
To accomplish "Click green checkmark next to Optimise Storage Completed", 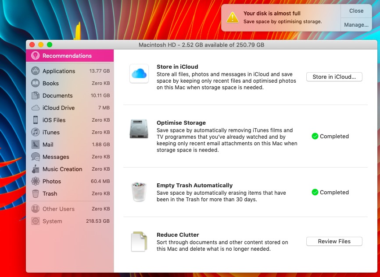I will [x=315, y=137].
